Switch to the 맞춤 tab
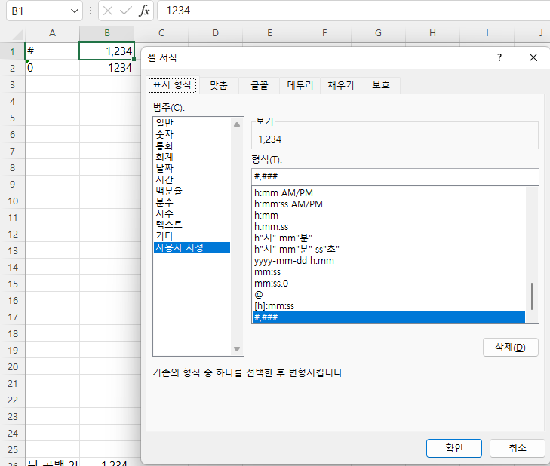 219,85
